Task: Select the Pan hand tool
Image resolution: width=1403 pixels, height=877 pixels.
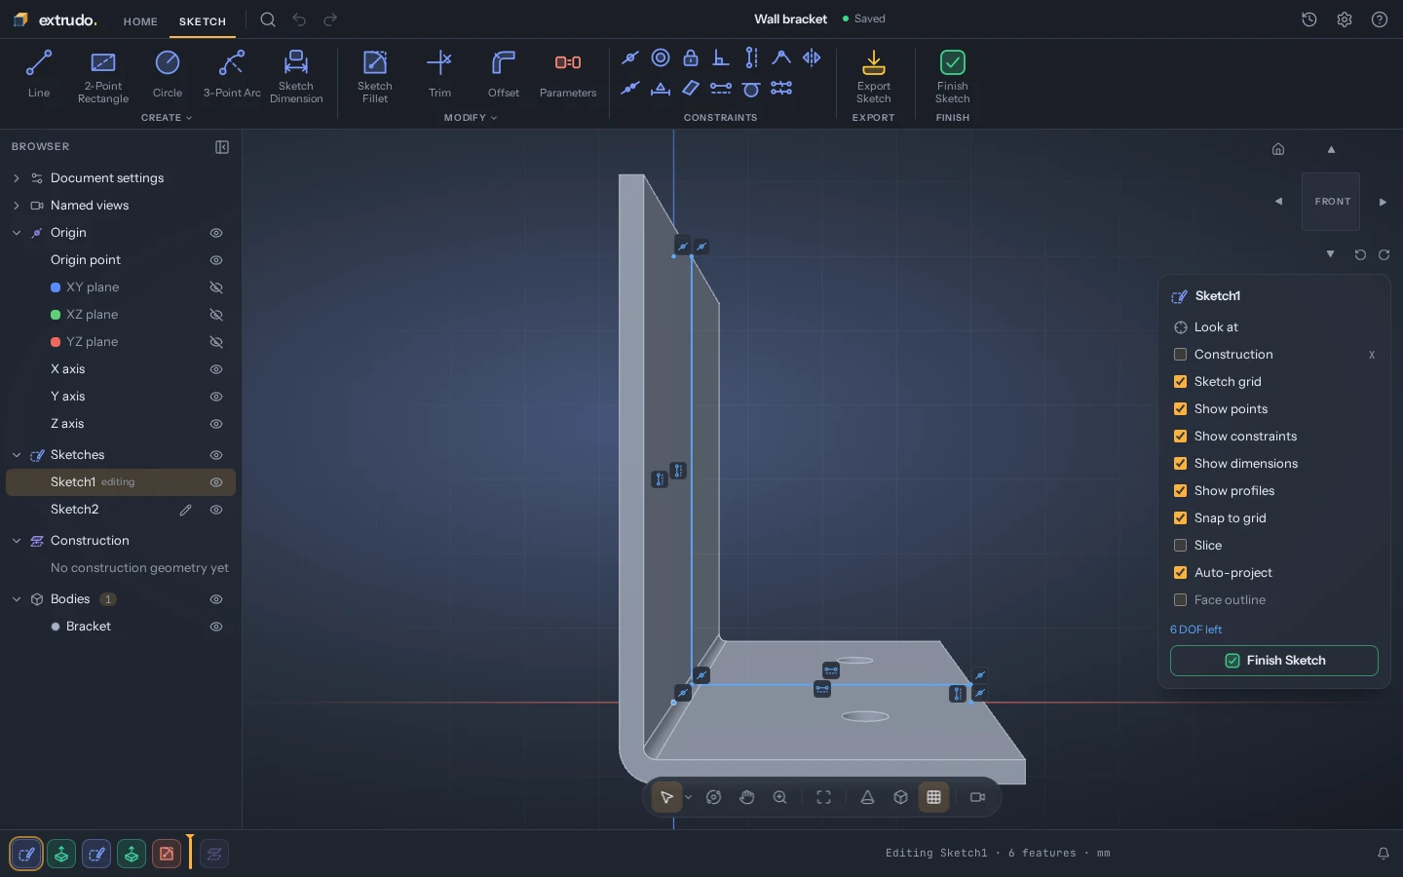Action: coord(747,797)
